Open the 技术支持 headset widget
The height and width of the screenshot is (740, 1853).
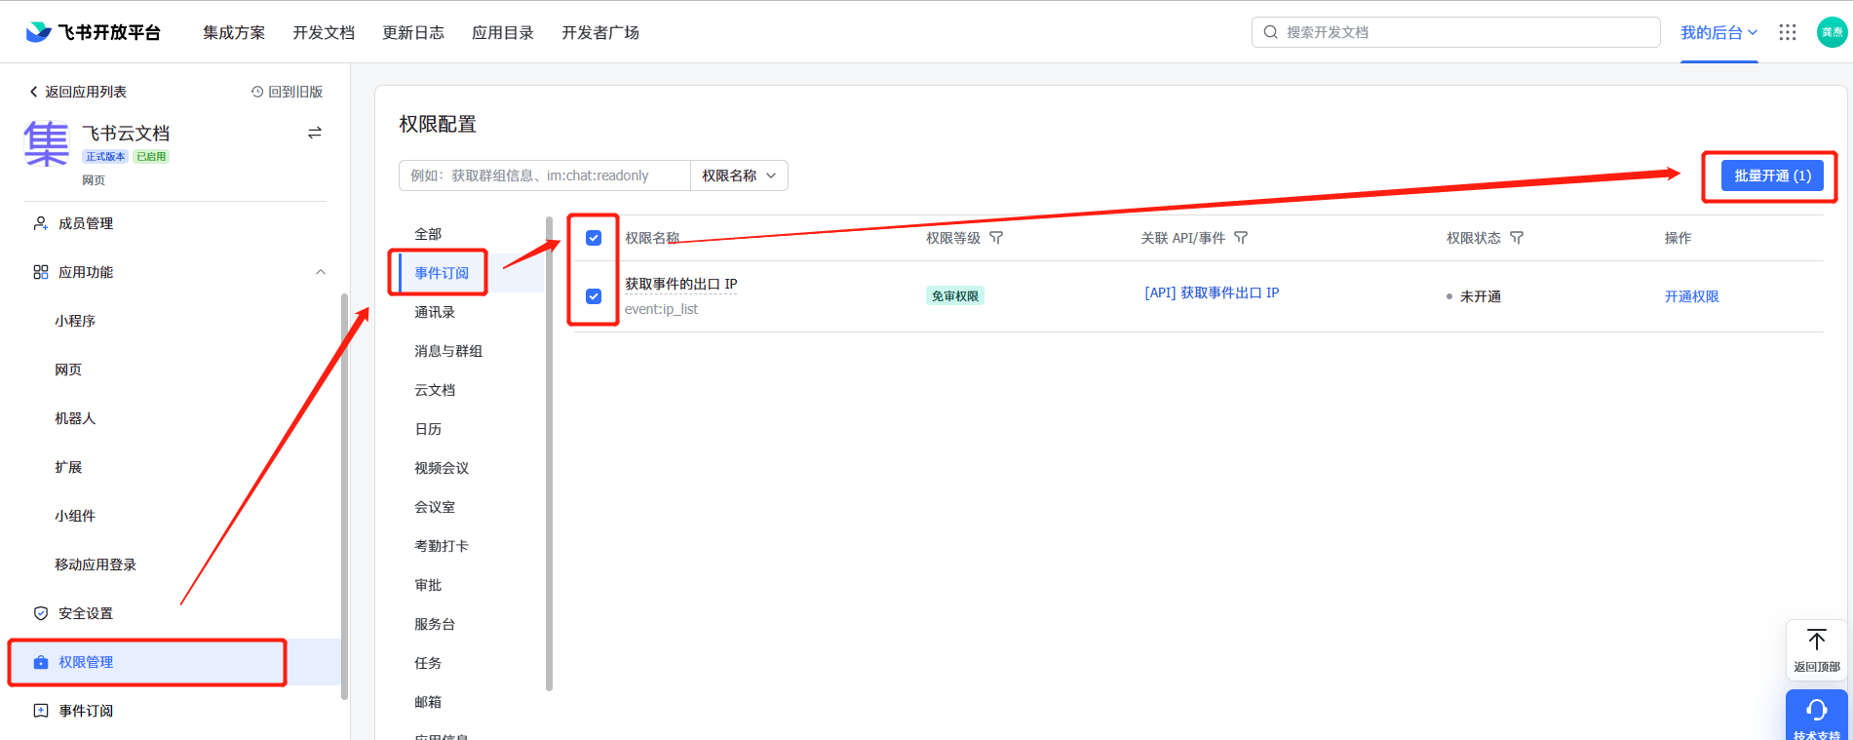tap(1817, 716)
